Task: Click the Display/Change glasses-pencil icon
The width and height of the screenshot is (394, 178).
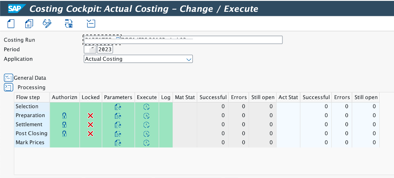Action: [47, 24]
